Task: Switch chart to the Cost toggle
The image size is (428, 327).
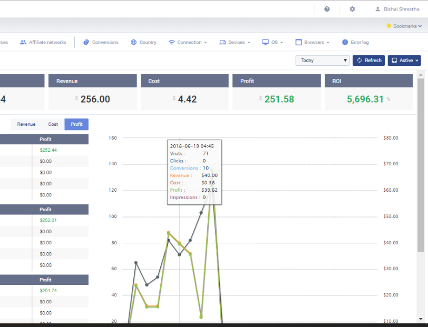Action: [53, 124]
